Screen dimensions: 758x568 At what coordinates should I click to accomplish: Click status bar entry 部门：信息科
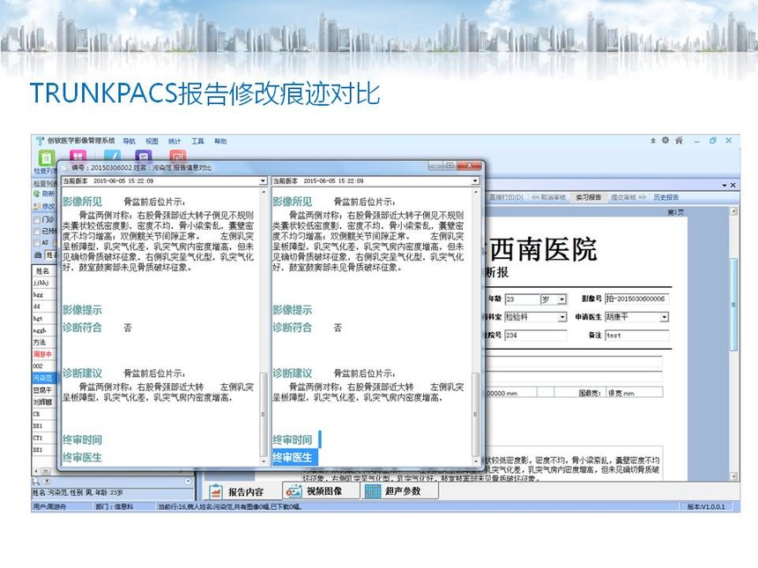pyautogui.click(x=114, y=506)
